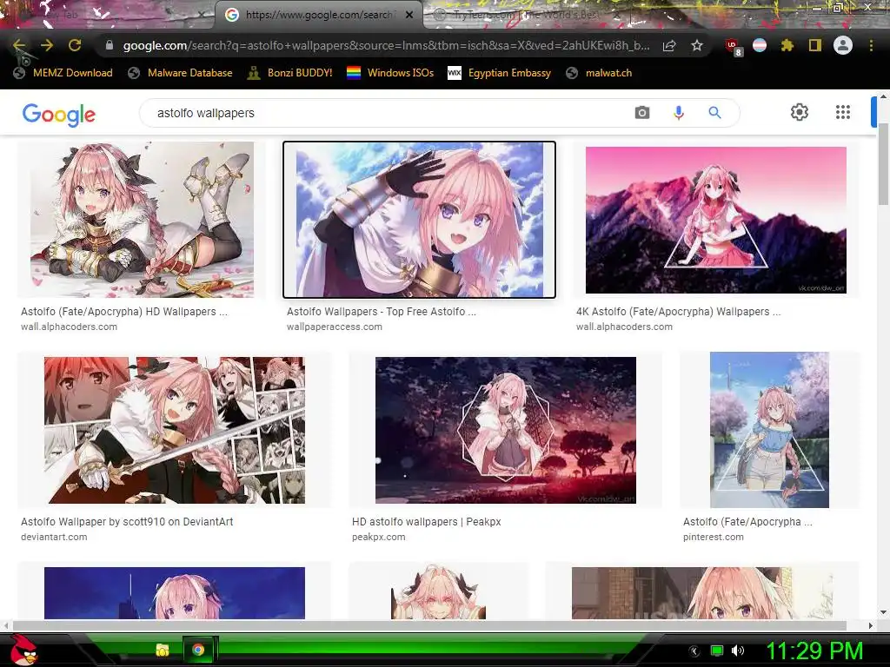Click the peakpx.com source text
The height and width of the screenshot is (667, 890).
click(x=379, y=537)
